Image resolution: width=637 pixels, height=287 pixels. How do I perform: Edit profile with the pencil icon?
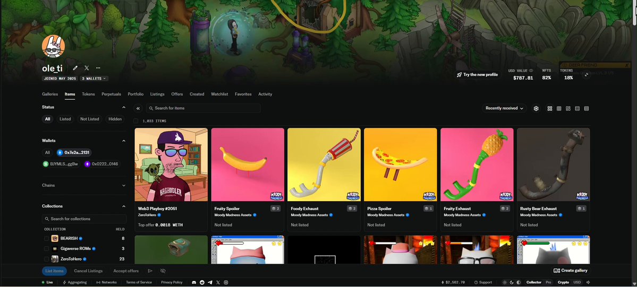pyautogui.click(x=75, y=68)
